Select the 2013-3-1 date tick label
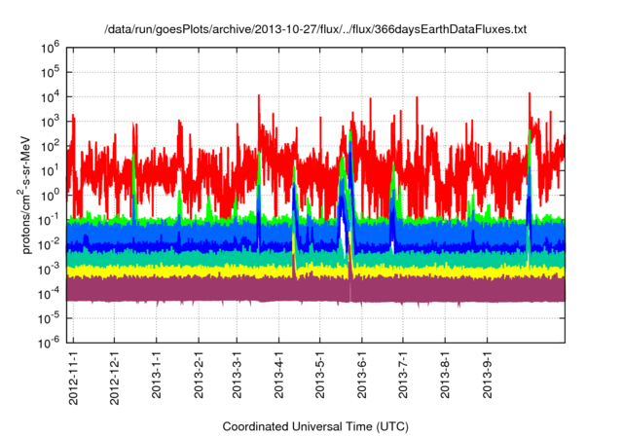This screenshot has width=623, height=436. coord(237,375)
